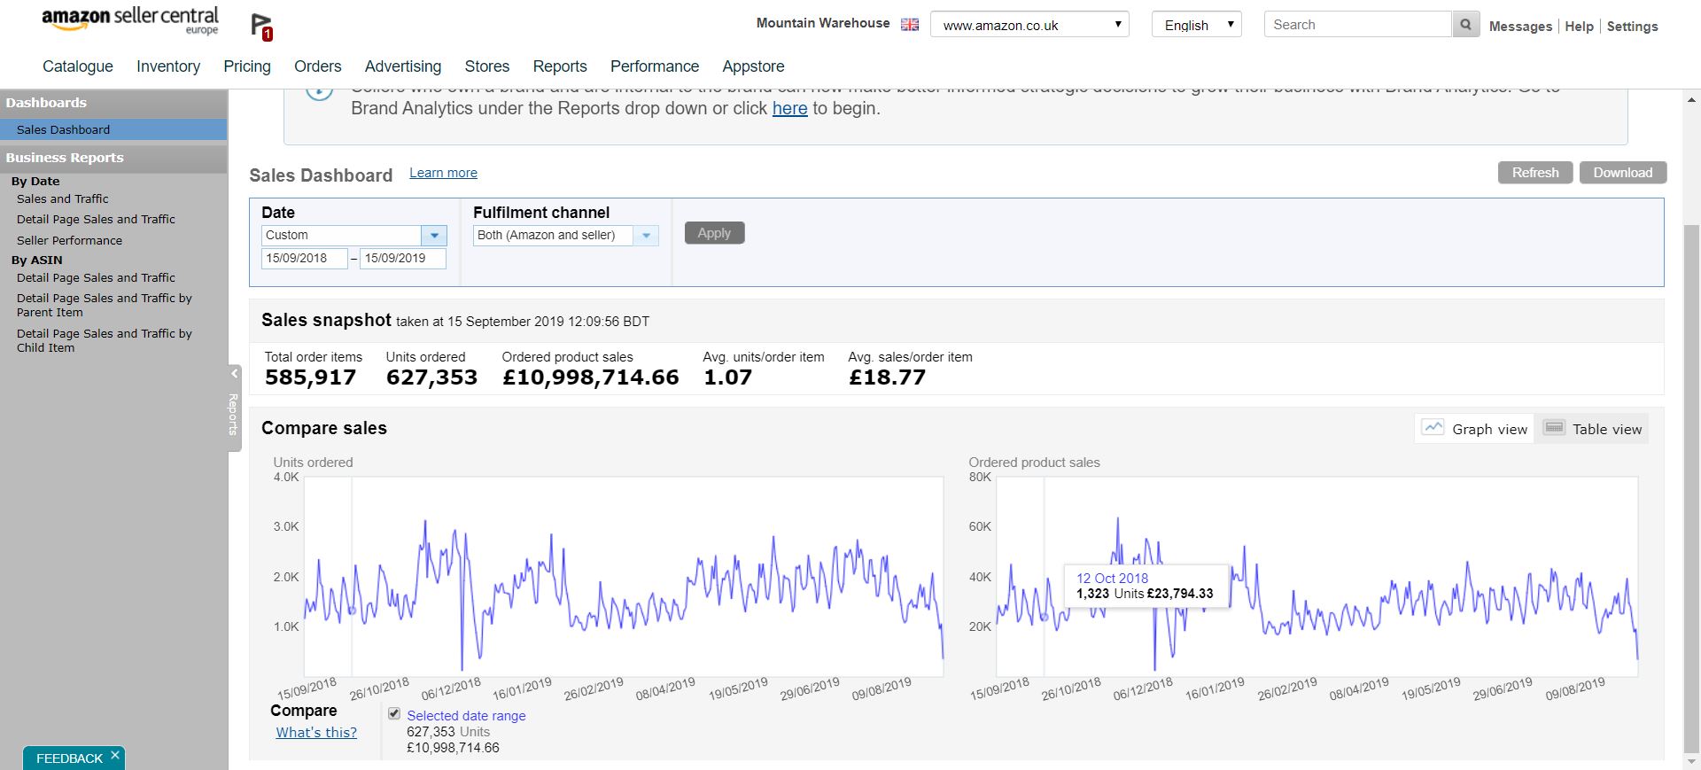Viewport: 1701px width, 770px height.
Task: Click scrollbar up arrow
Action: pyautogui.click(x=1692, y=100)
